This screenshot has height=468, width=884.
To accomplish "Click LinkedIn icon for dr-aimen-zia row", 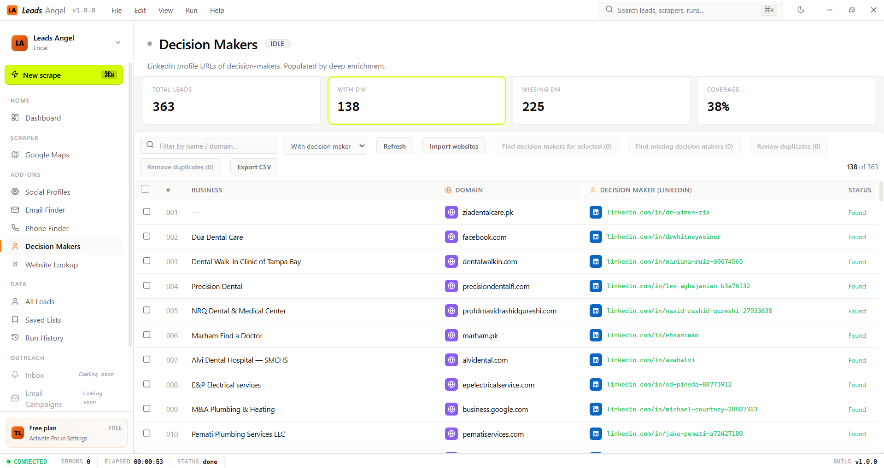I will point(596,212).
